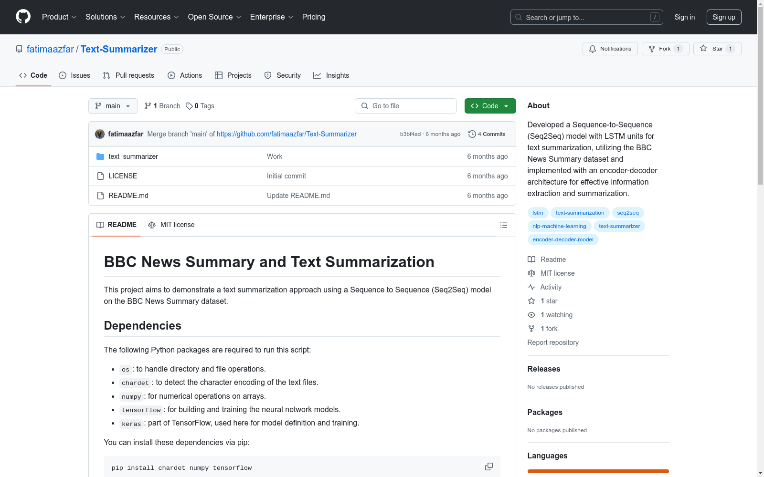Expand the Open Source menu

(x=215, y=17)
